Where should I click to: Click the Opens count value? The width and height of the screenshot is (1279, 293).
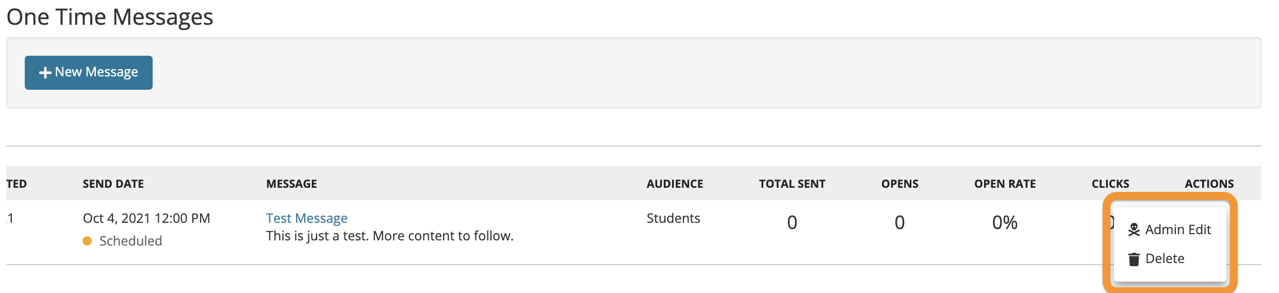click(899, 222)
